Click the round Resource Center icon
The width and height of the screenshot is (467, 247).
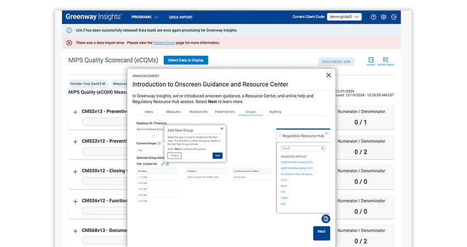[x=326, y=218]
